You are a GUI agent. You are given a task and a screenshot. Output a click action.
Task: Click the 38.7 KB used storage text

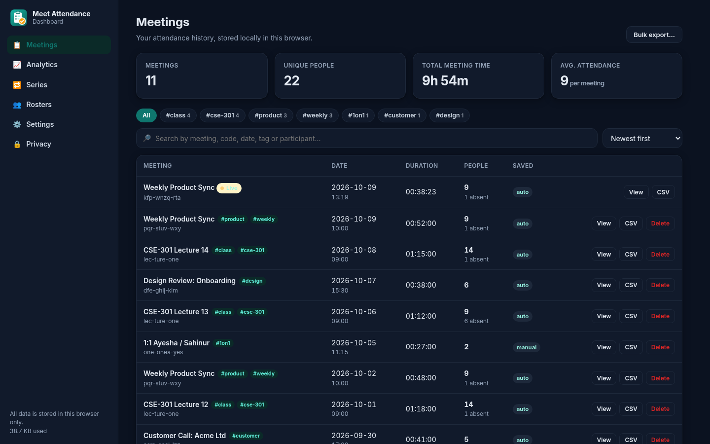(29, 431)
